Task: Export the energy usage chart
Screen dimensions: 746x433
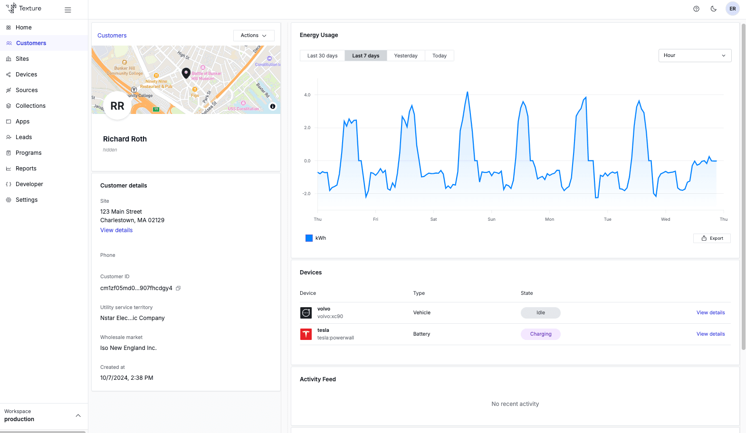Action: click(712, 238)
